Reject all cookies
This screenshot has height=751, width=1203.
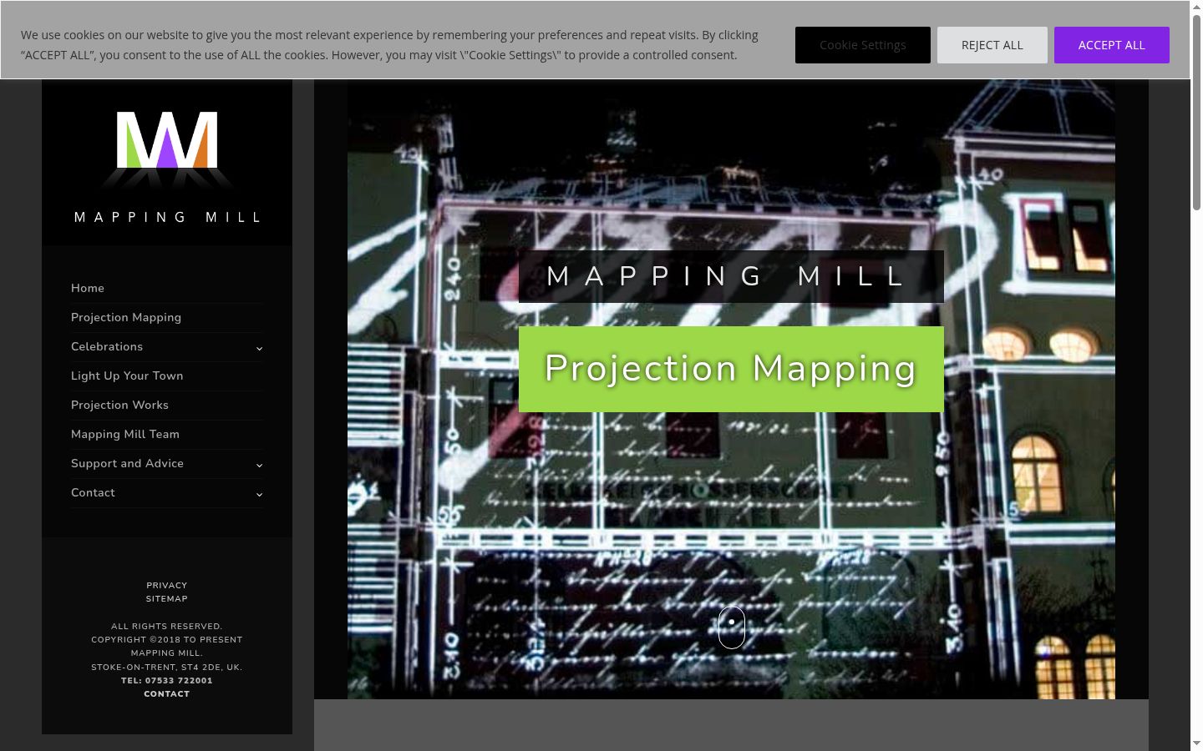point(992,45)
